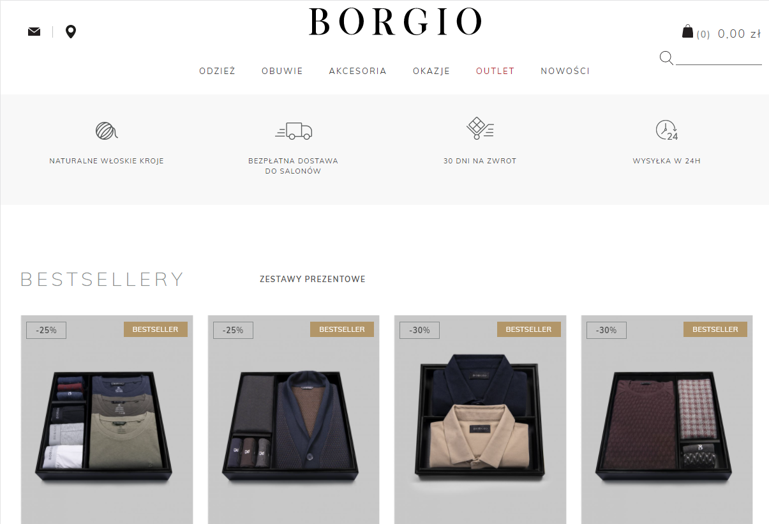Open the red OUTLET link
The width and height of the screenshot is (769, 524).
point(495,71)
